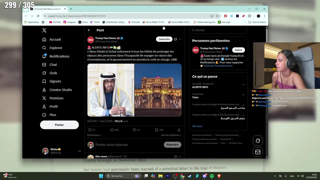The image size is (320, 180).
Task: Open Steam from taskbar
Action: coord(190,176)
